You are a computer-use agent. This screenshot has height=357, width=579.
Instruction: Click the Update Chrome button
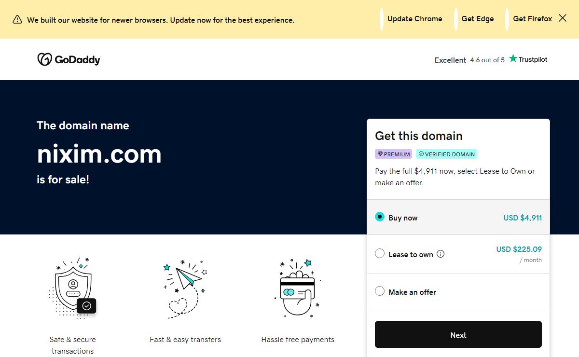(414, 19)
